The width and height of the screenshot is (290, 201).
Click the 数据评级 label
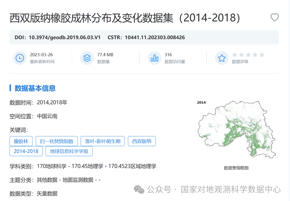click(240, 62)
